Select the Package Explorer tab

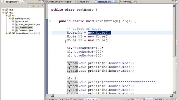tap(12, 2)
